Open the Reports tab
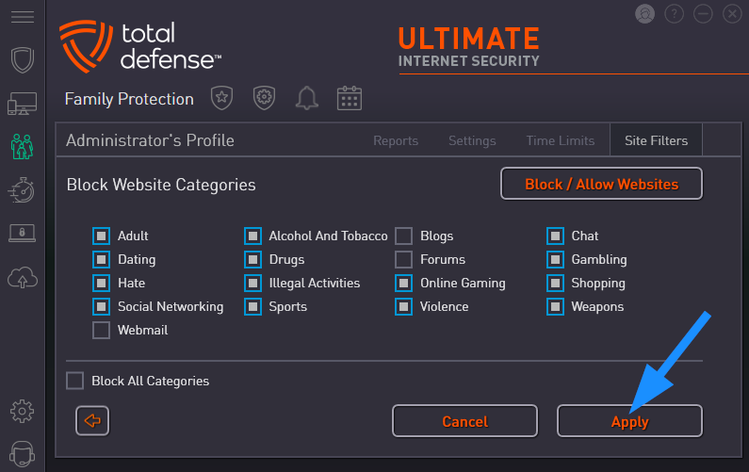Image resolution: width=749 pixels, height=472 pixels. pyautogui.click(x=396, y=141)
